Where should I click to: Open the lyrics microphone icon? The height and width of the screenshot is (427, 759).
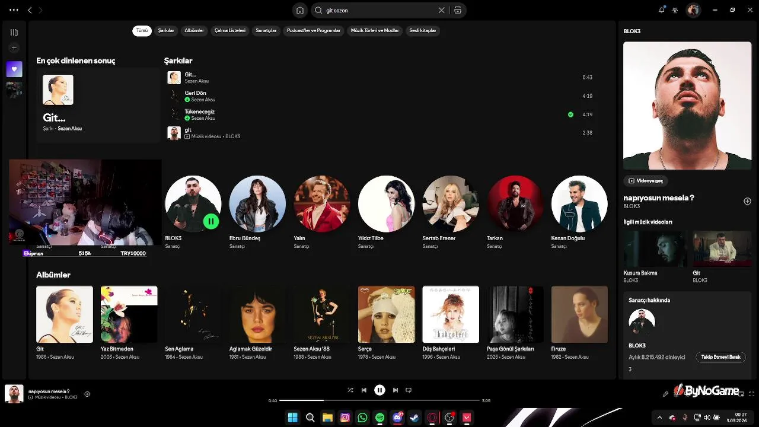coord(666,394)
